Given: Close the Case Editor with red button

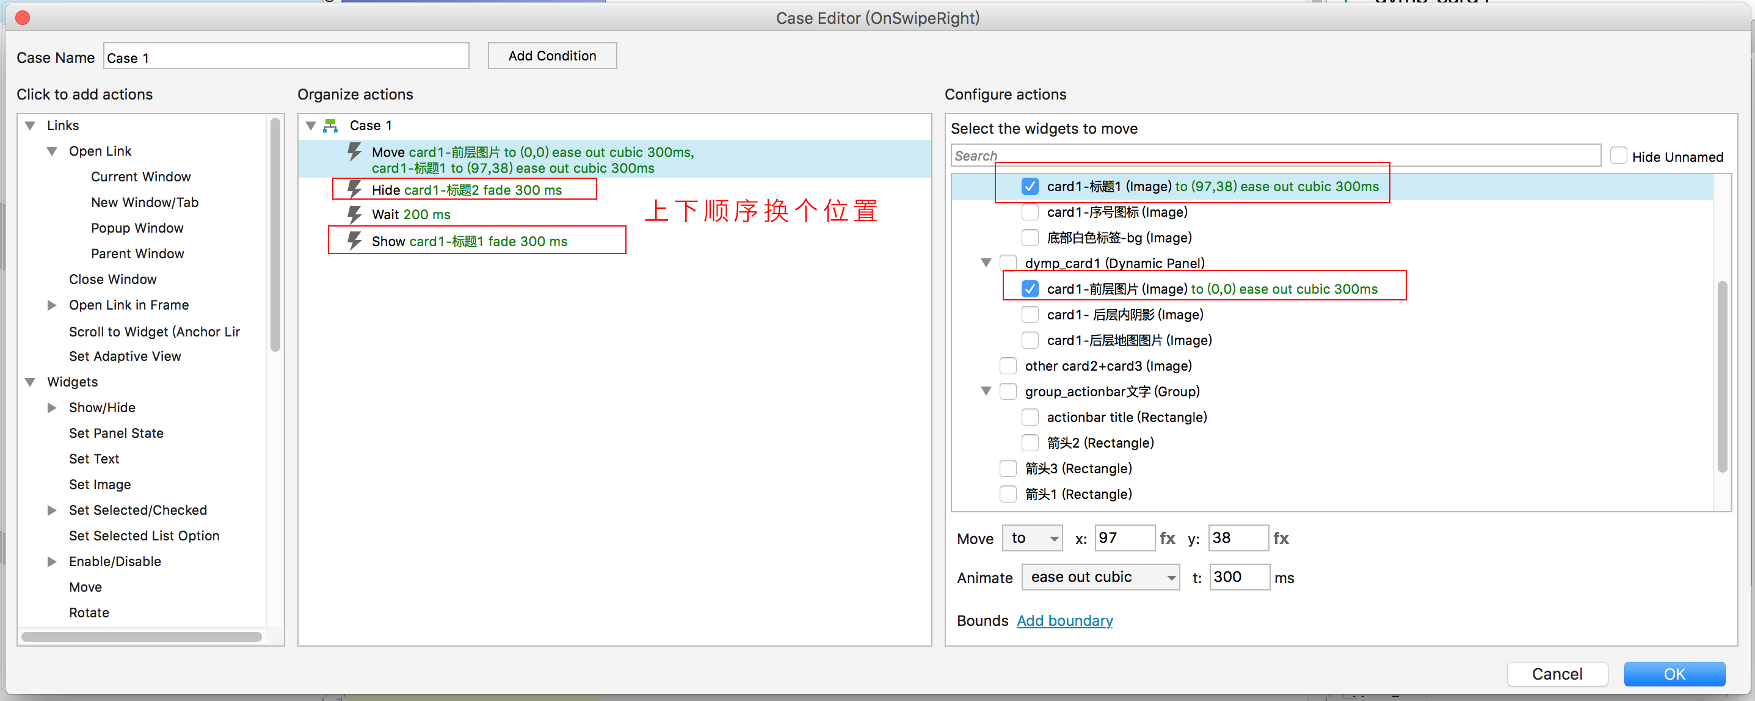Looking at the screenshot, I should 23,18.
